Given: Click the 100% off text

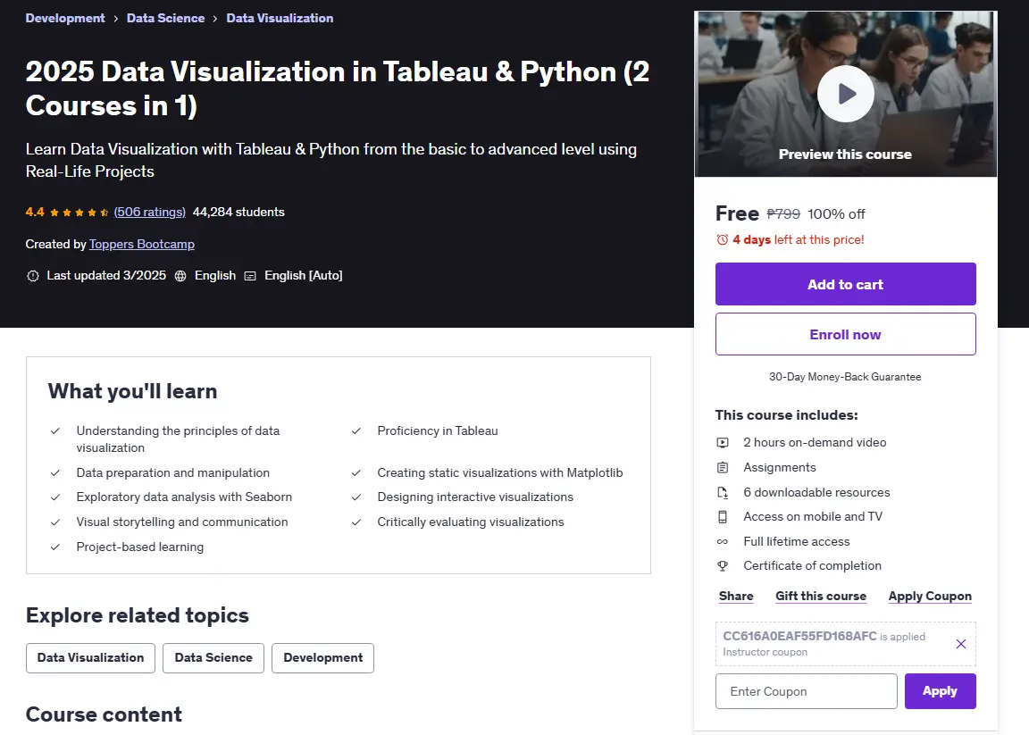Looking at the screenshot, I should (x=836, y=214).
